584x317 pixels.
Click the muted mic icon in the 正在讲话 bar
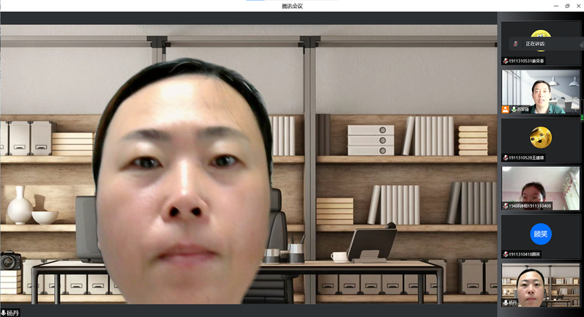point(515,44)
